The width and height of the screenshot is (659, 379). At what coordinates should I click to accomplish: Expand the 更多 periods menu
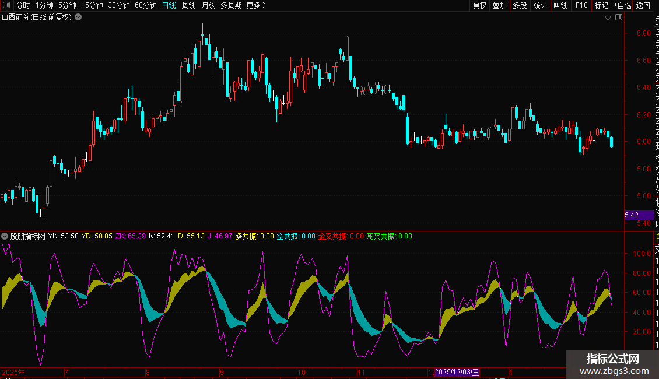[x=256, y=5]
